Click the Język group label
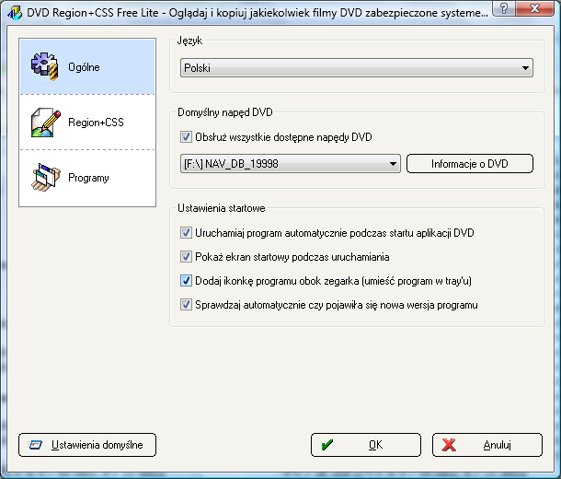The height and width of the screenshot is (479, 561). tap(189, 41)
